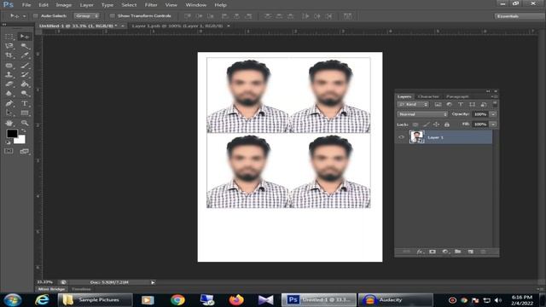Open the File menu

coord(26,5)
